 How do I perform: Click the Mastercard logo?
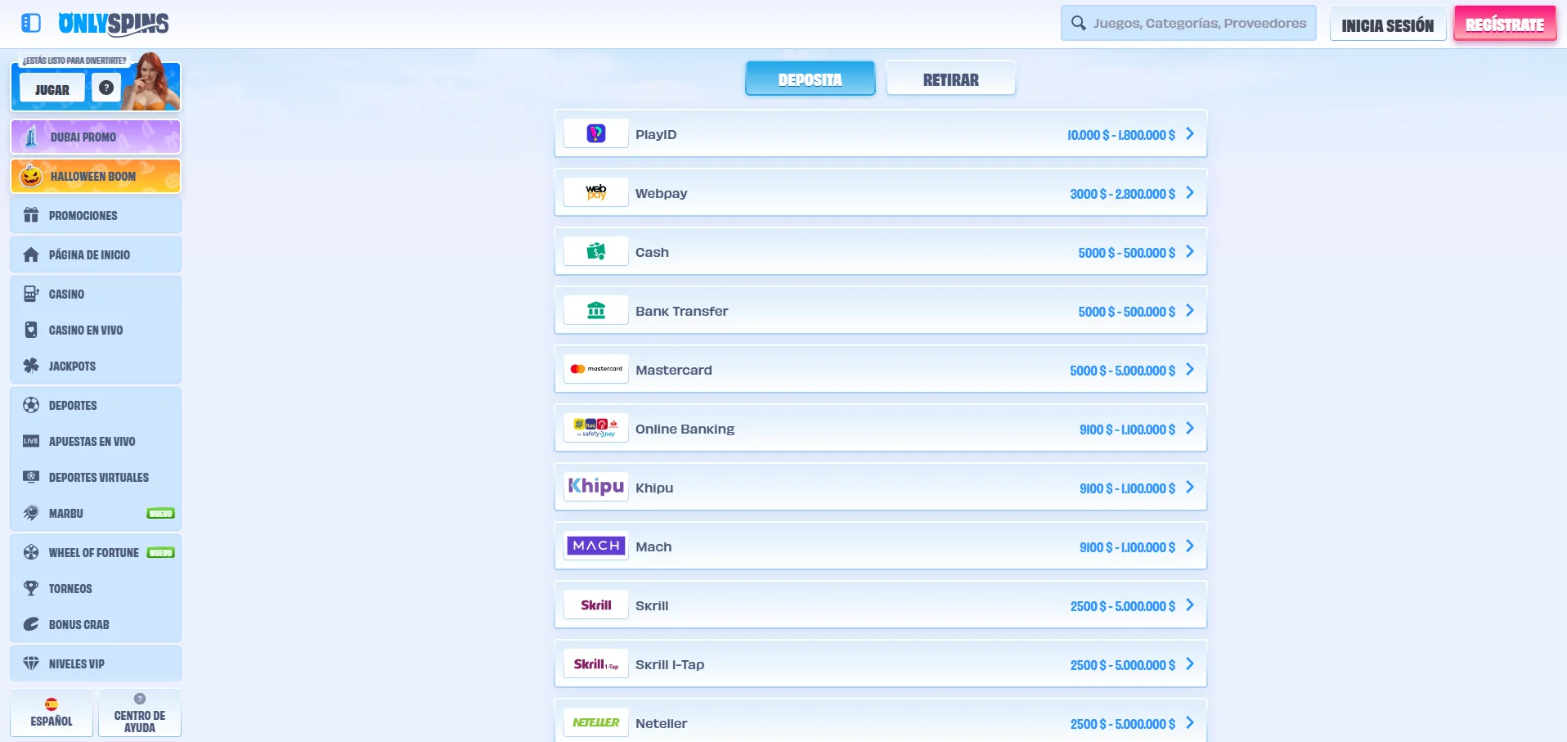[x=596, y=370]
